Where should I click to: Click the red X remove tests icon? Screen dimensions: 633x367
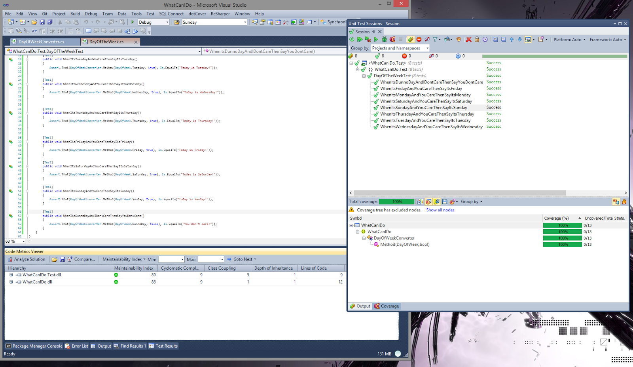469,39
